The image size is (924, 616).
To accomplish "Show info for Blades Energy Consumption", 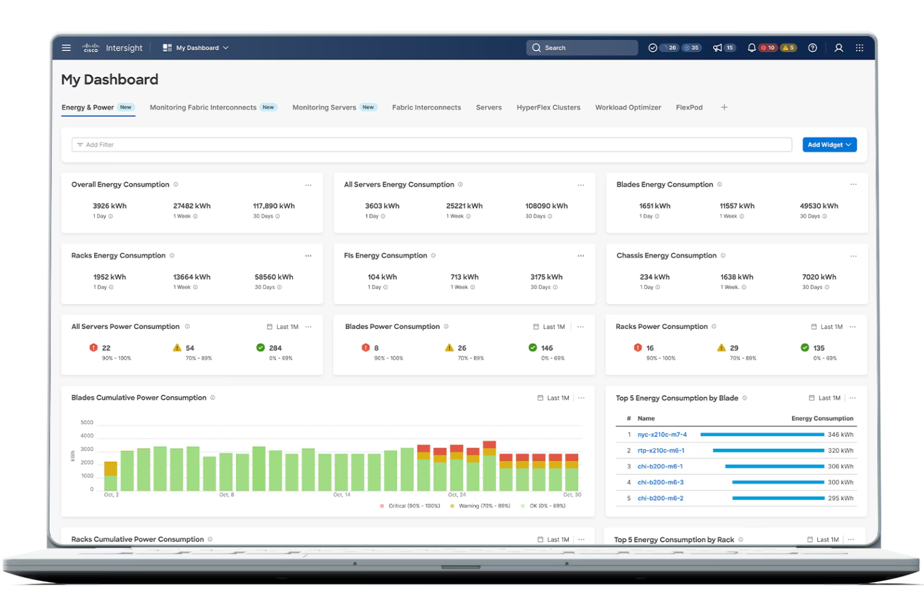I will point(719,184).
